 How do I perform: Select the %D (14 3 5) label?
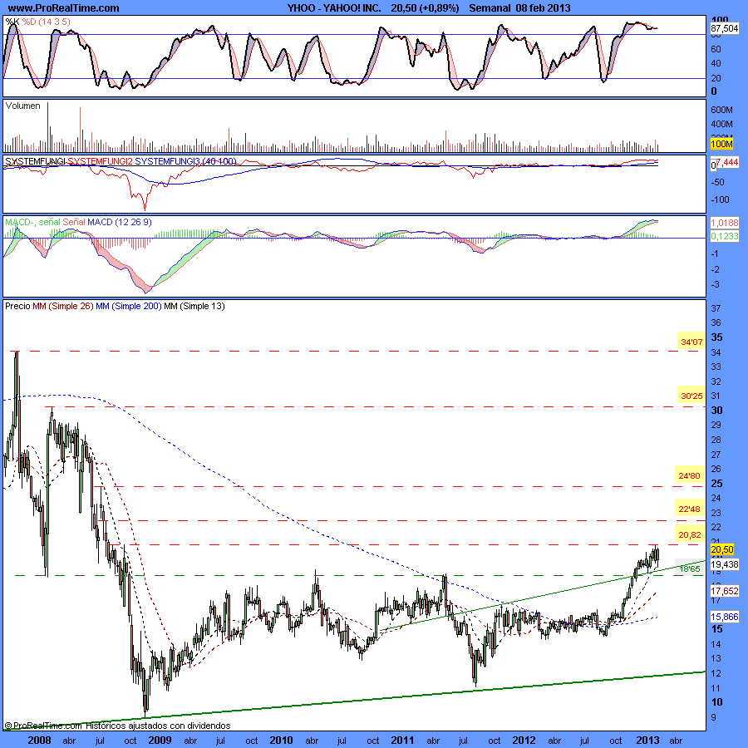tap(46, 22)
